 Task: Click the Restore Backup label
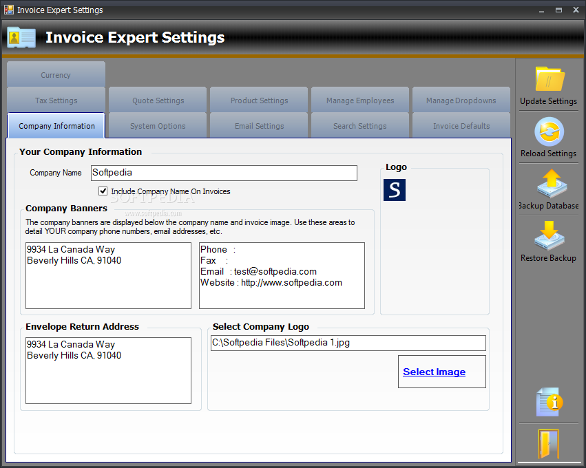pos(548,258)
